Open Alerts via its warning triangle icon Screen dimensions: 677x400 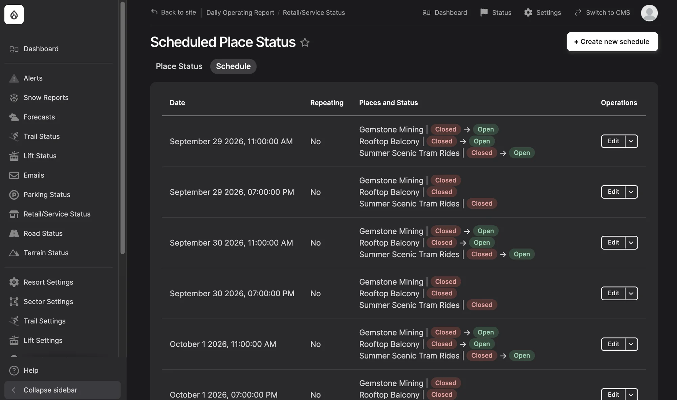point(14,78)
